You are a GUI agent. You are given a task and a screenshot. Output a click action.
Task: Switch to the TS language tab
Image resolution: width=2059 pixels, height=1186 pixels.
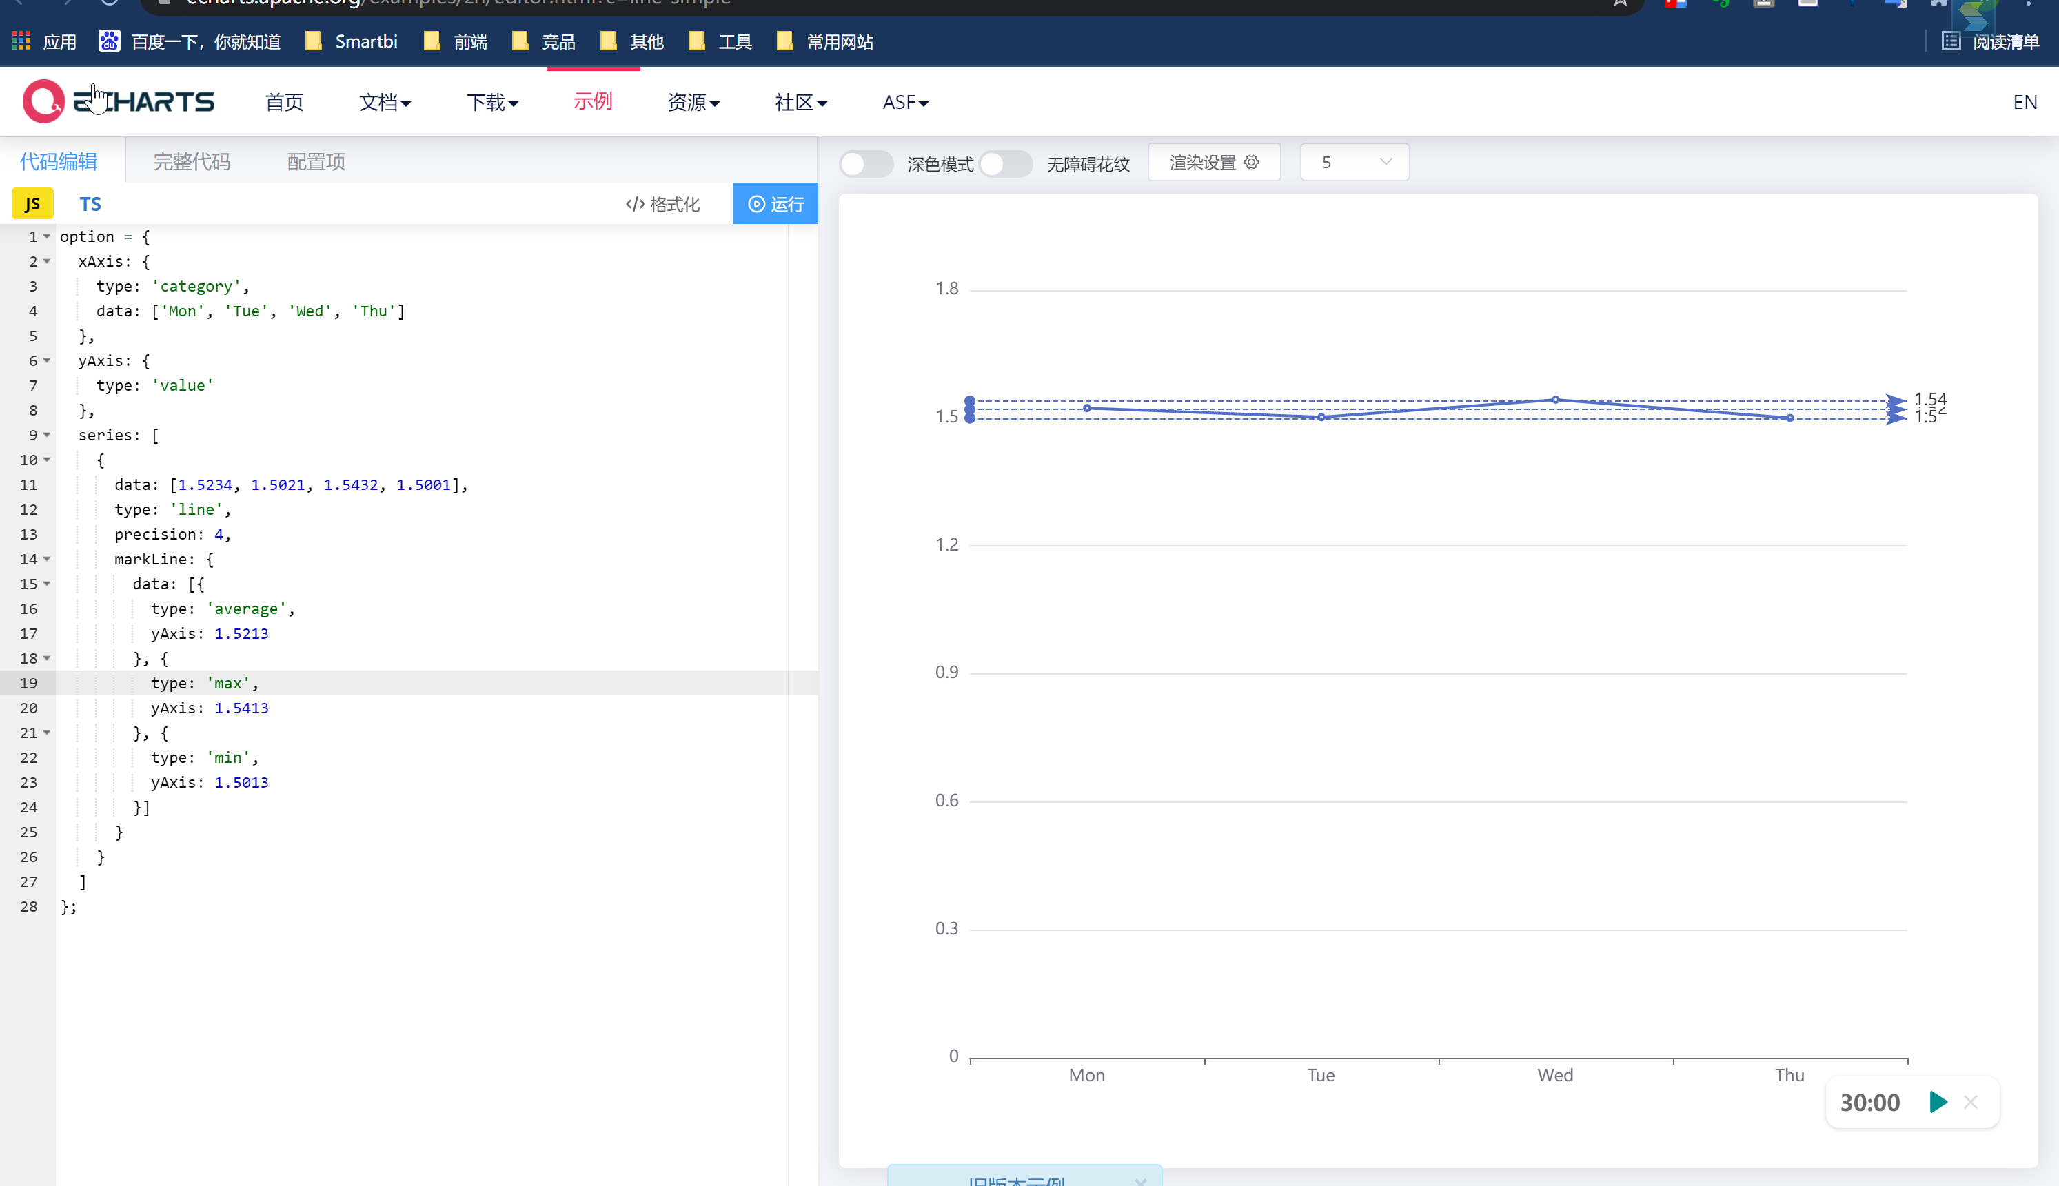(x=90, y=204)
